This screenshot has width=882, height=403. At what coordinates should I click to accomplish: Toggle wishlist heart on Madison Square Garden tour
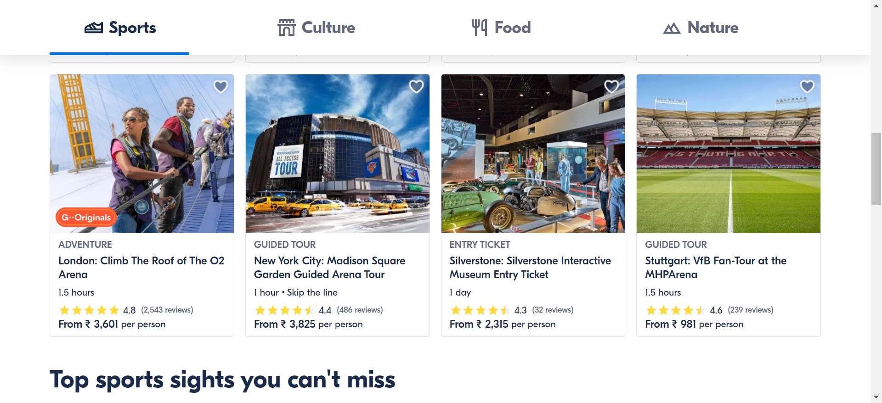(x=416, y=86)
